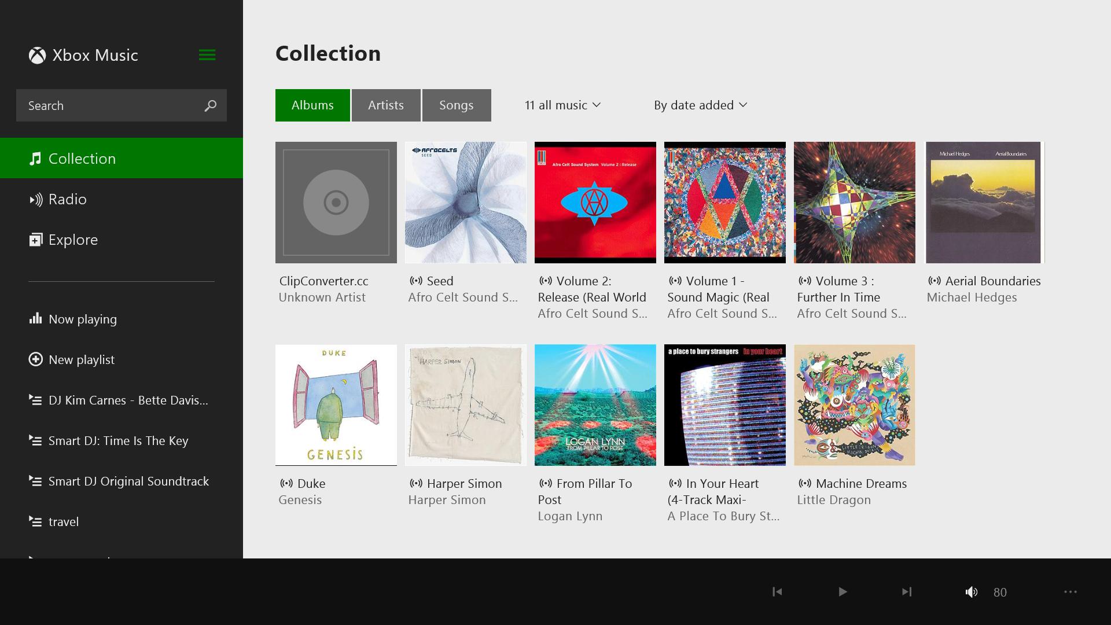Viewport: 1111px width, 625px height.
Task: Click the streaming icon next to Seed
Action: pos(415,281)
